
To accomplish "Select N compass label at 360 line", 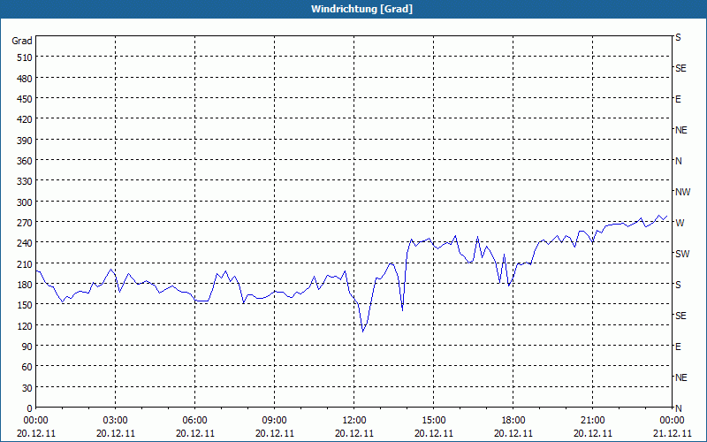I will click(x=679, y=161).
